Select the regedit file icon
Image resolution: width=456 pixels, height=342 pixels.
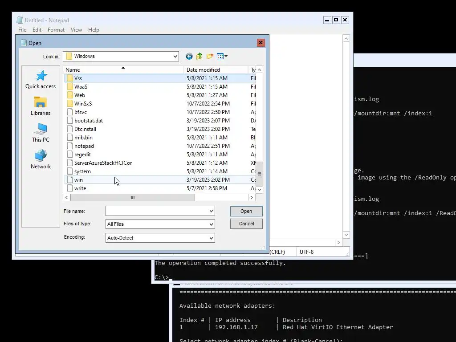click(x=69, y=155)
